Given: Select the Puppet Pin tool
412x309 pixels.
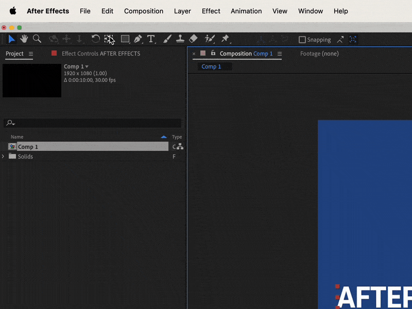Looking at the screenshot, I should pos(225,39).
